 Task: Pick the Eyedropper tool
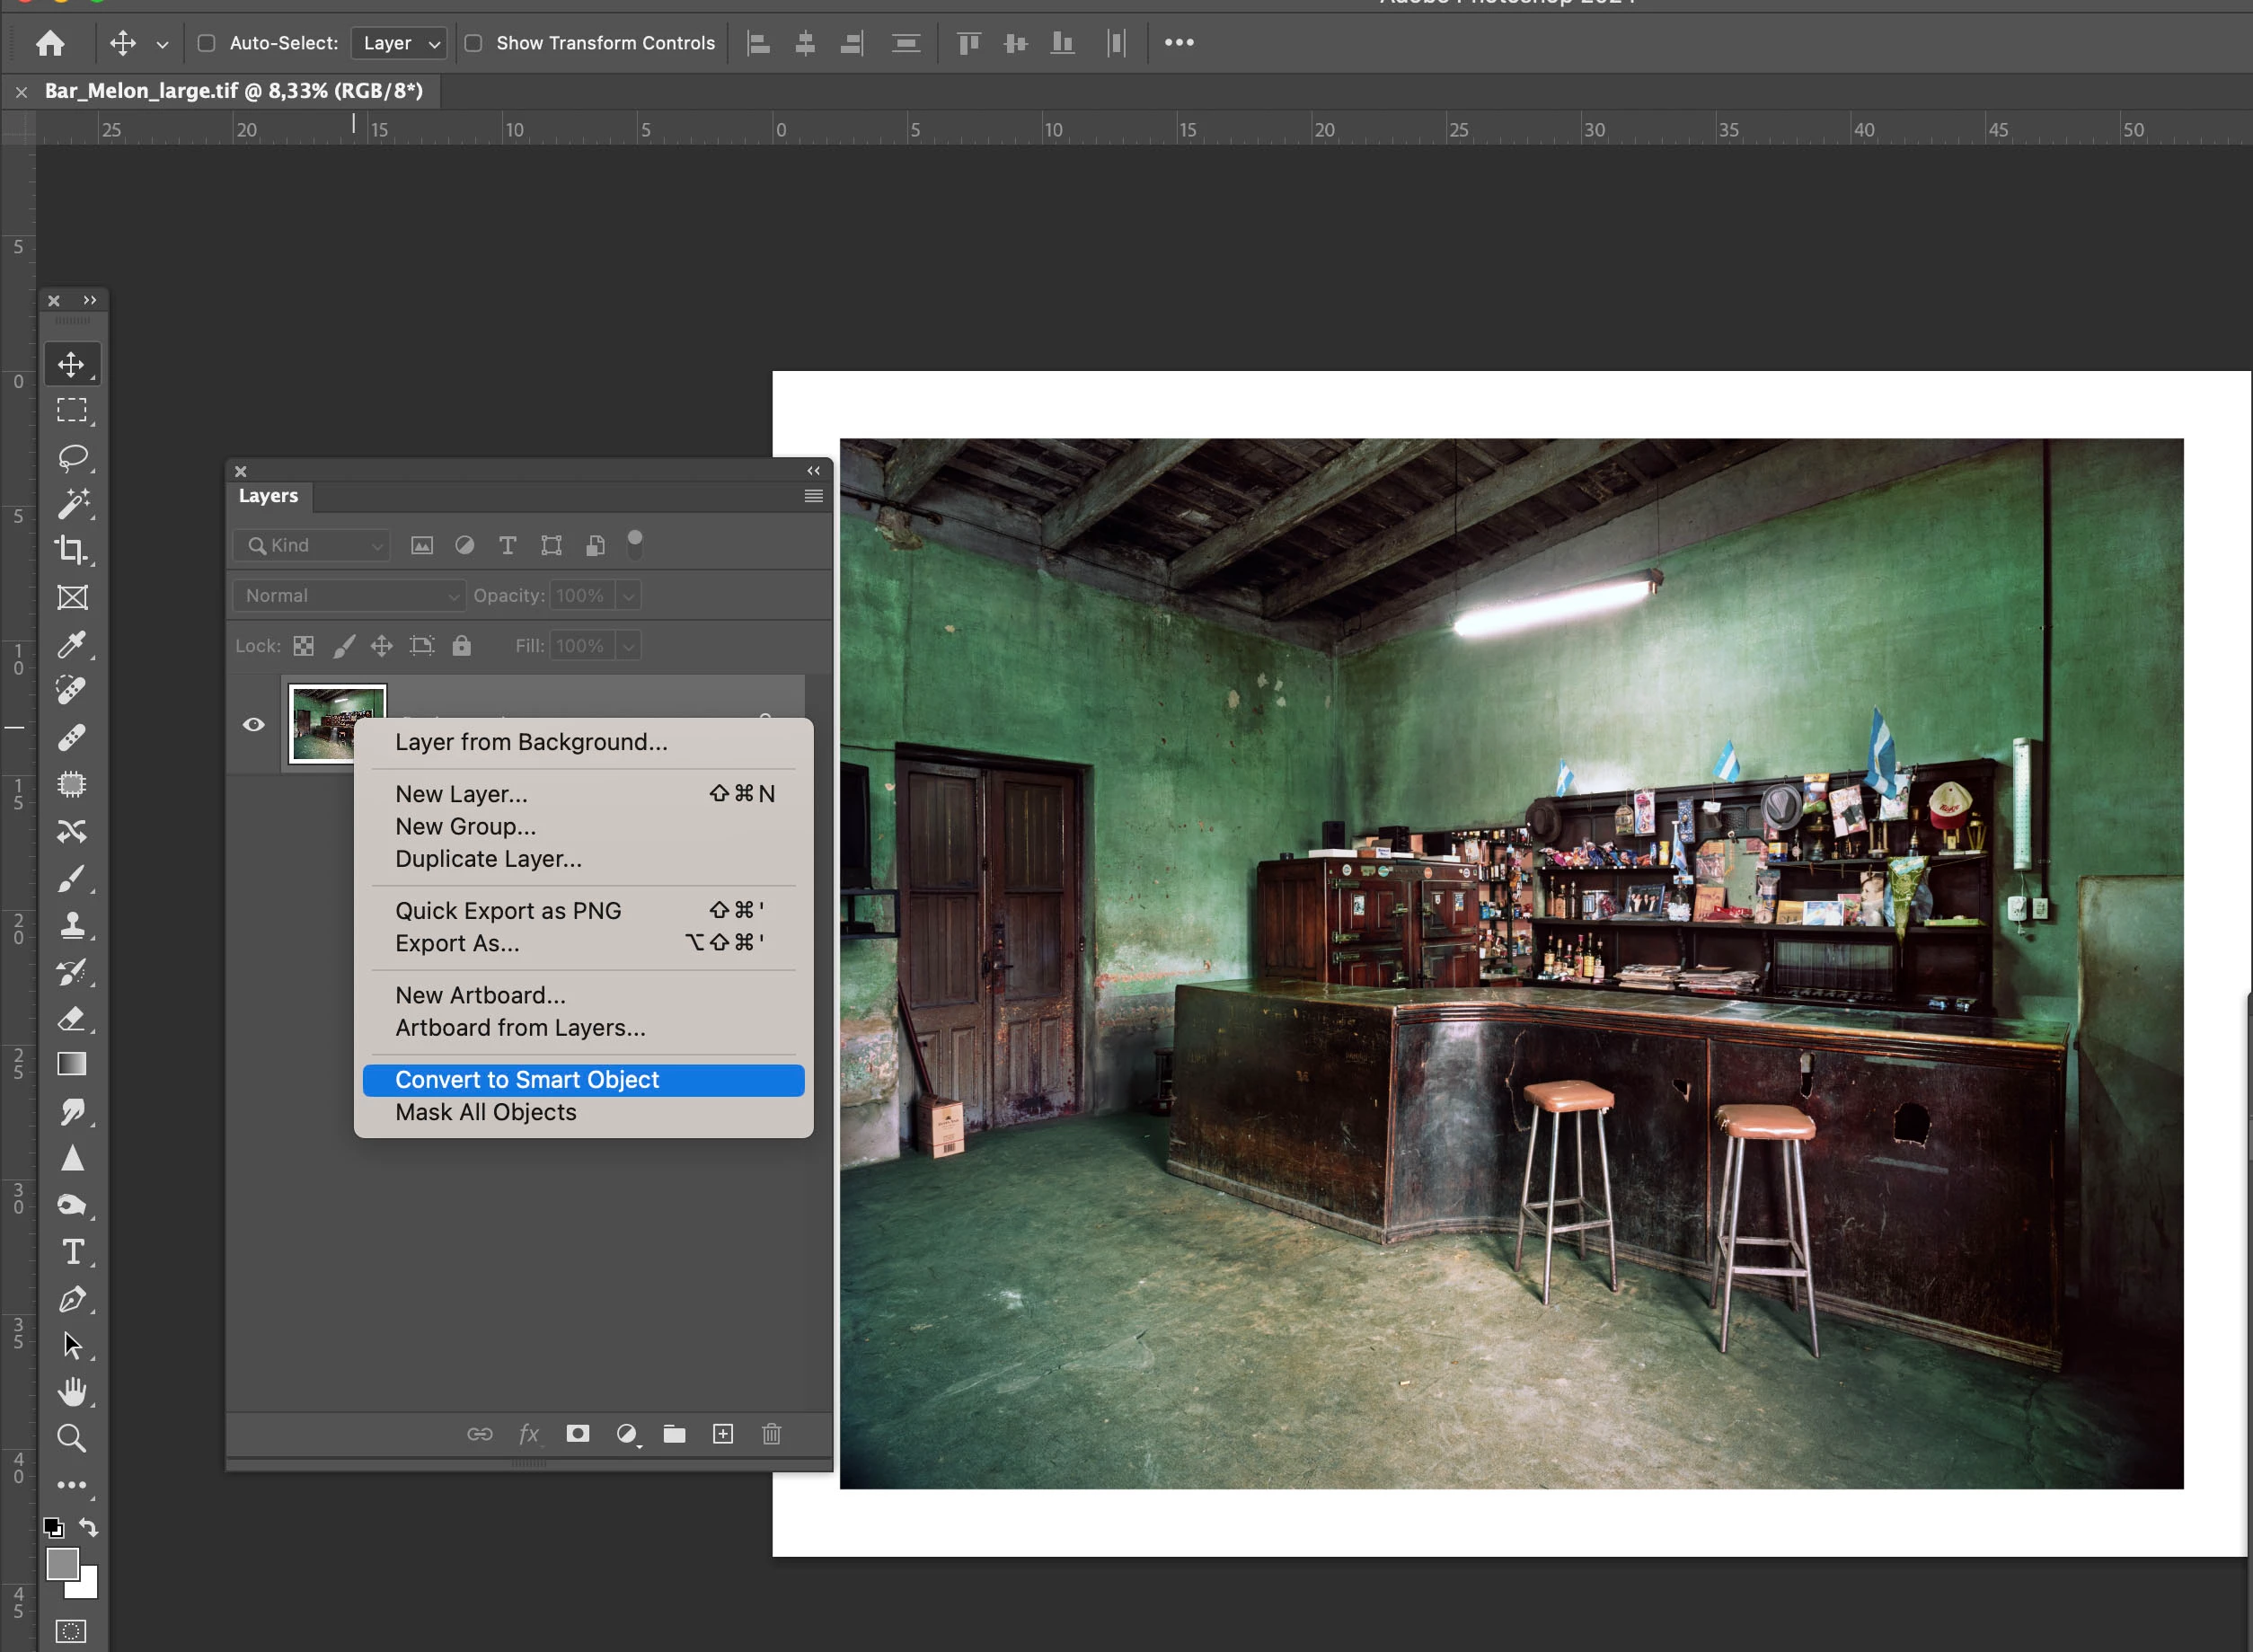[71, 644]
